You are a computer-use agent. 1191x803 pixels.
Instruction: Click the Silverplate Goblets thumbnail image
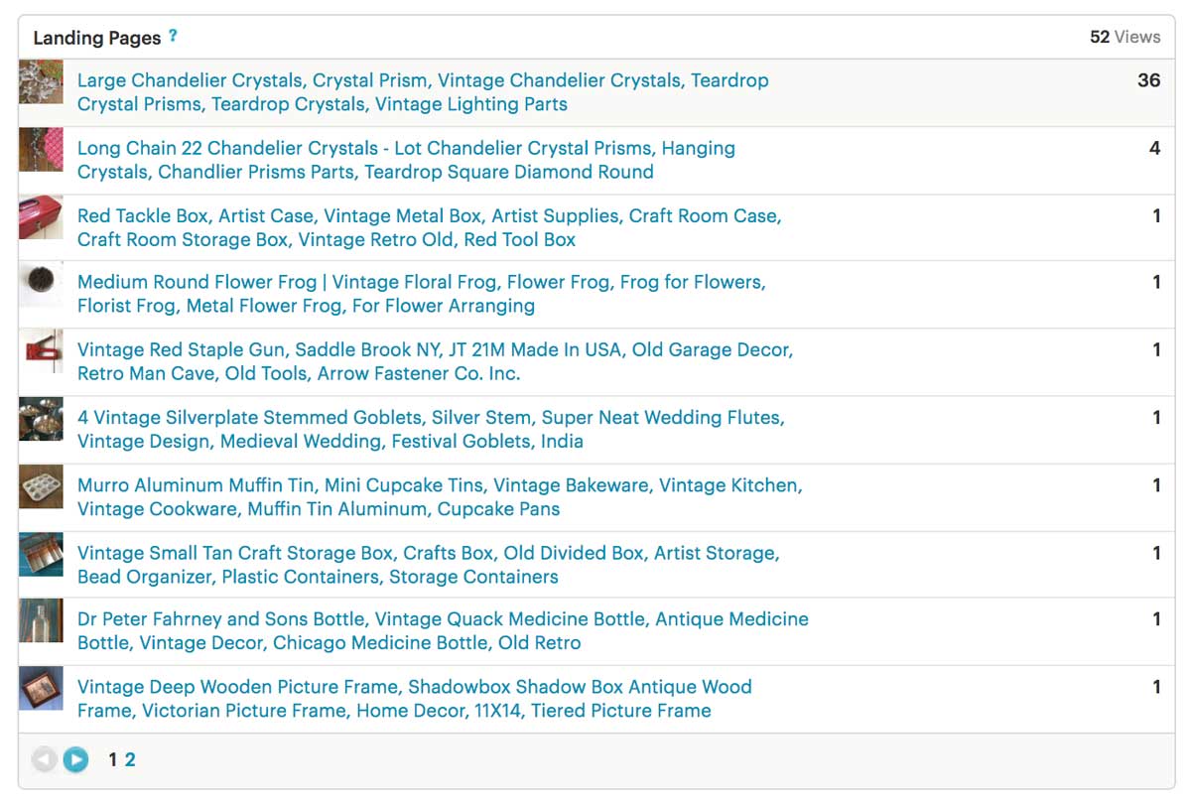(x=41, y=420)
